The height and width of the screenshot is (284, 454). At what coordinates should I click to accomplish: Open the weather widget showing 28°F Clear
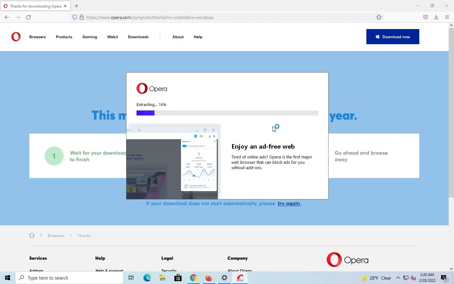click(376, 278)
